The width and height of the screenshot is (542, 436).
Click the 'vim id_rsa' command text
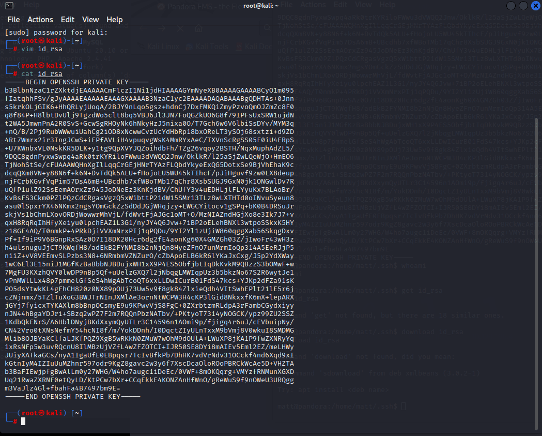coord(39,49)
